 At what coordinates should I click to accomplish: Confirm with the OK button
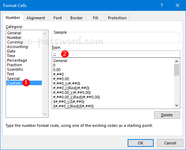click(141, 143)
